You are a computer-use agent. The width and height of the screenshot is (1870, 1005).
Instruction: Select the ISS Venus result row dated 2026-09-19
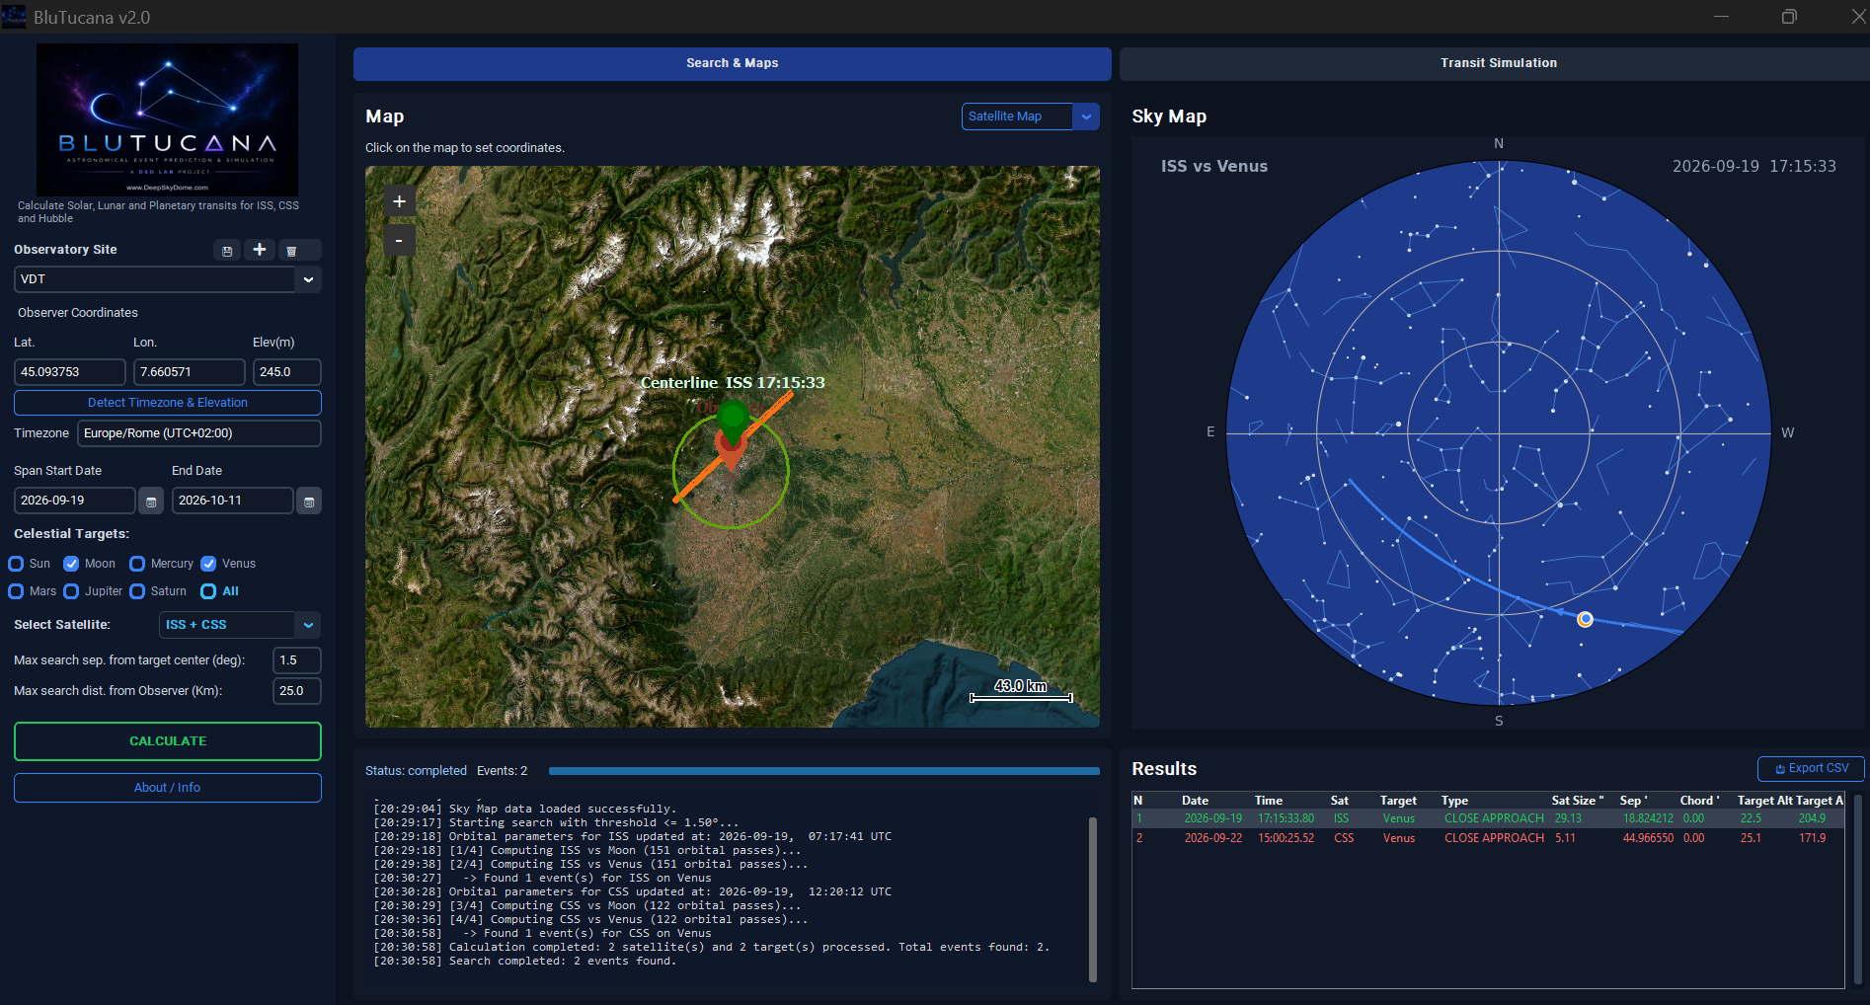(x=1488, y=818)
